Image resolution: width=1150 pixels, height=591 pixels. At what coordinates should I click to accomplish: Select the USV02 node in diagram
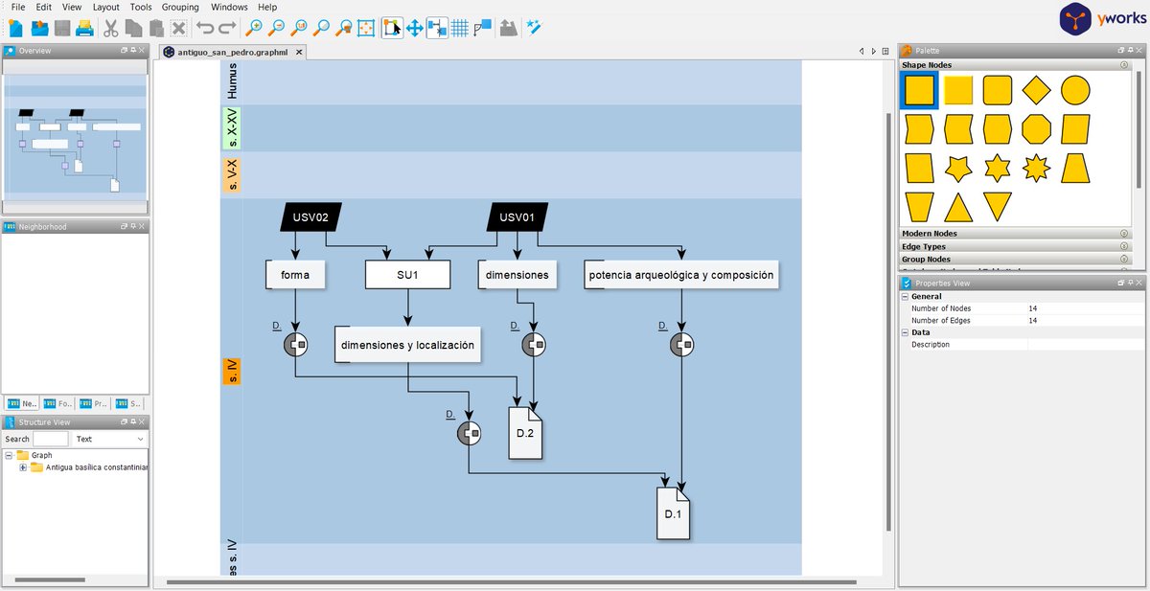coord(310,217)
